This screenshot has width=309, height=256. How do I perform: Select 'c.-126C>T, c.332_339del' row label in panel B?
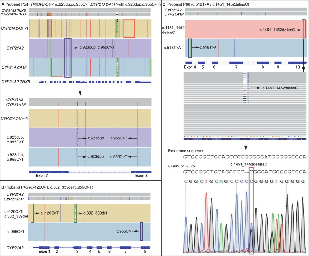[x=16, y=214]
